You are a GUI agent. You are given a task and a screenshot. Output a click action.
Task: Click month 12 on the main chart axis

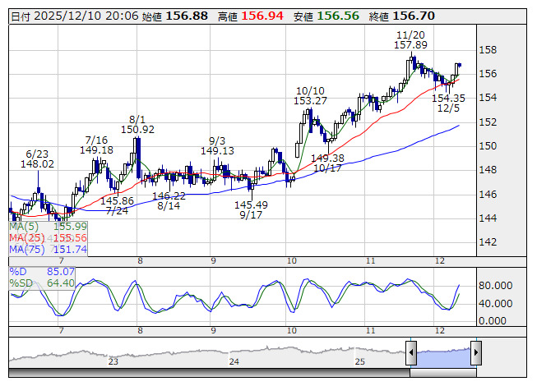[440, 261]
